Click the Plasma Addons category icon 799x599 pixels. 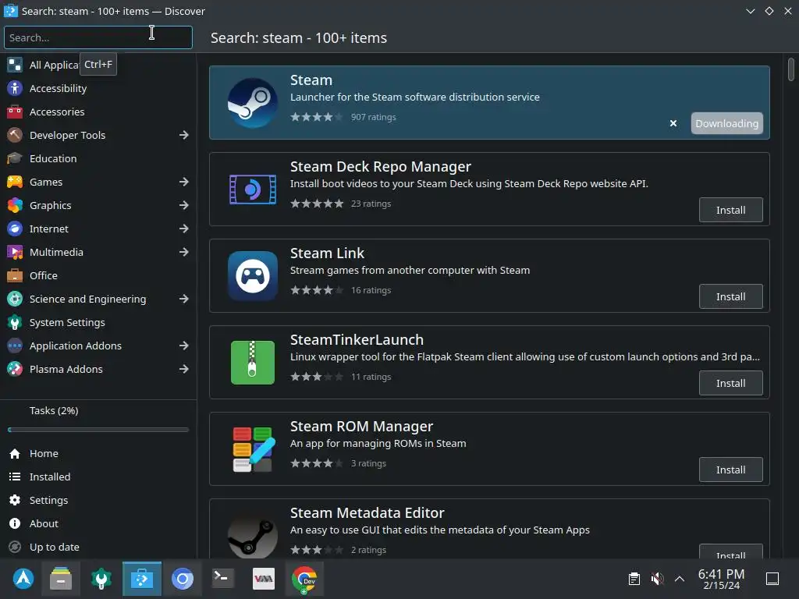click(x=15, y=369)
